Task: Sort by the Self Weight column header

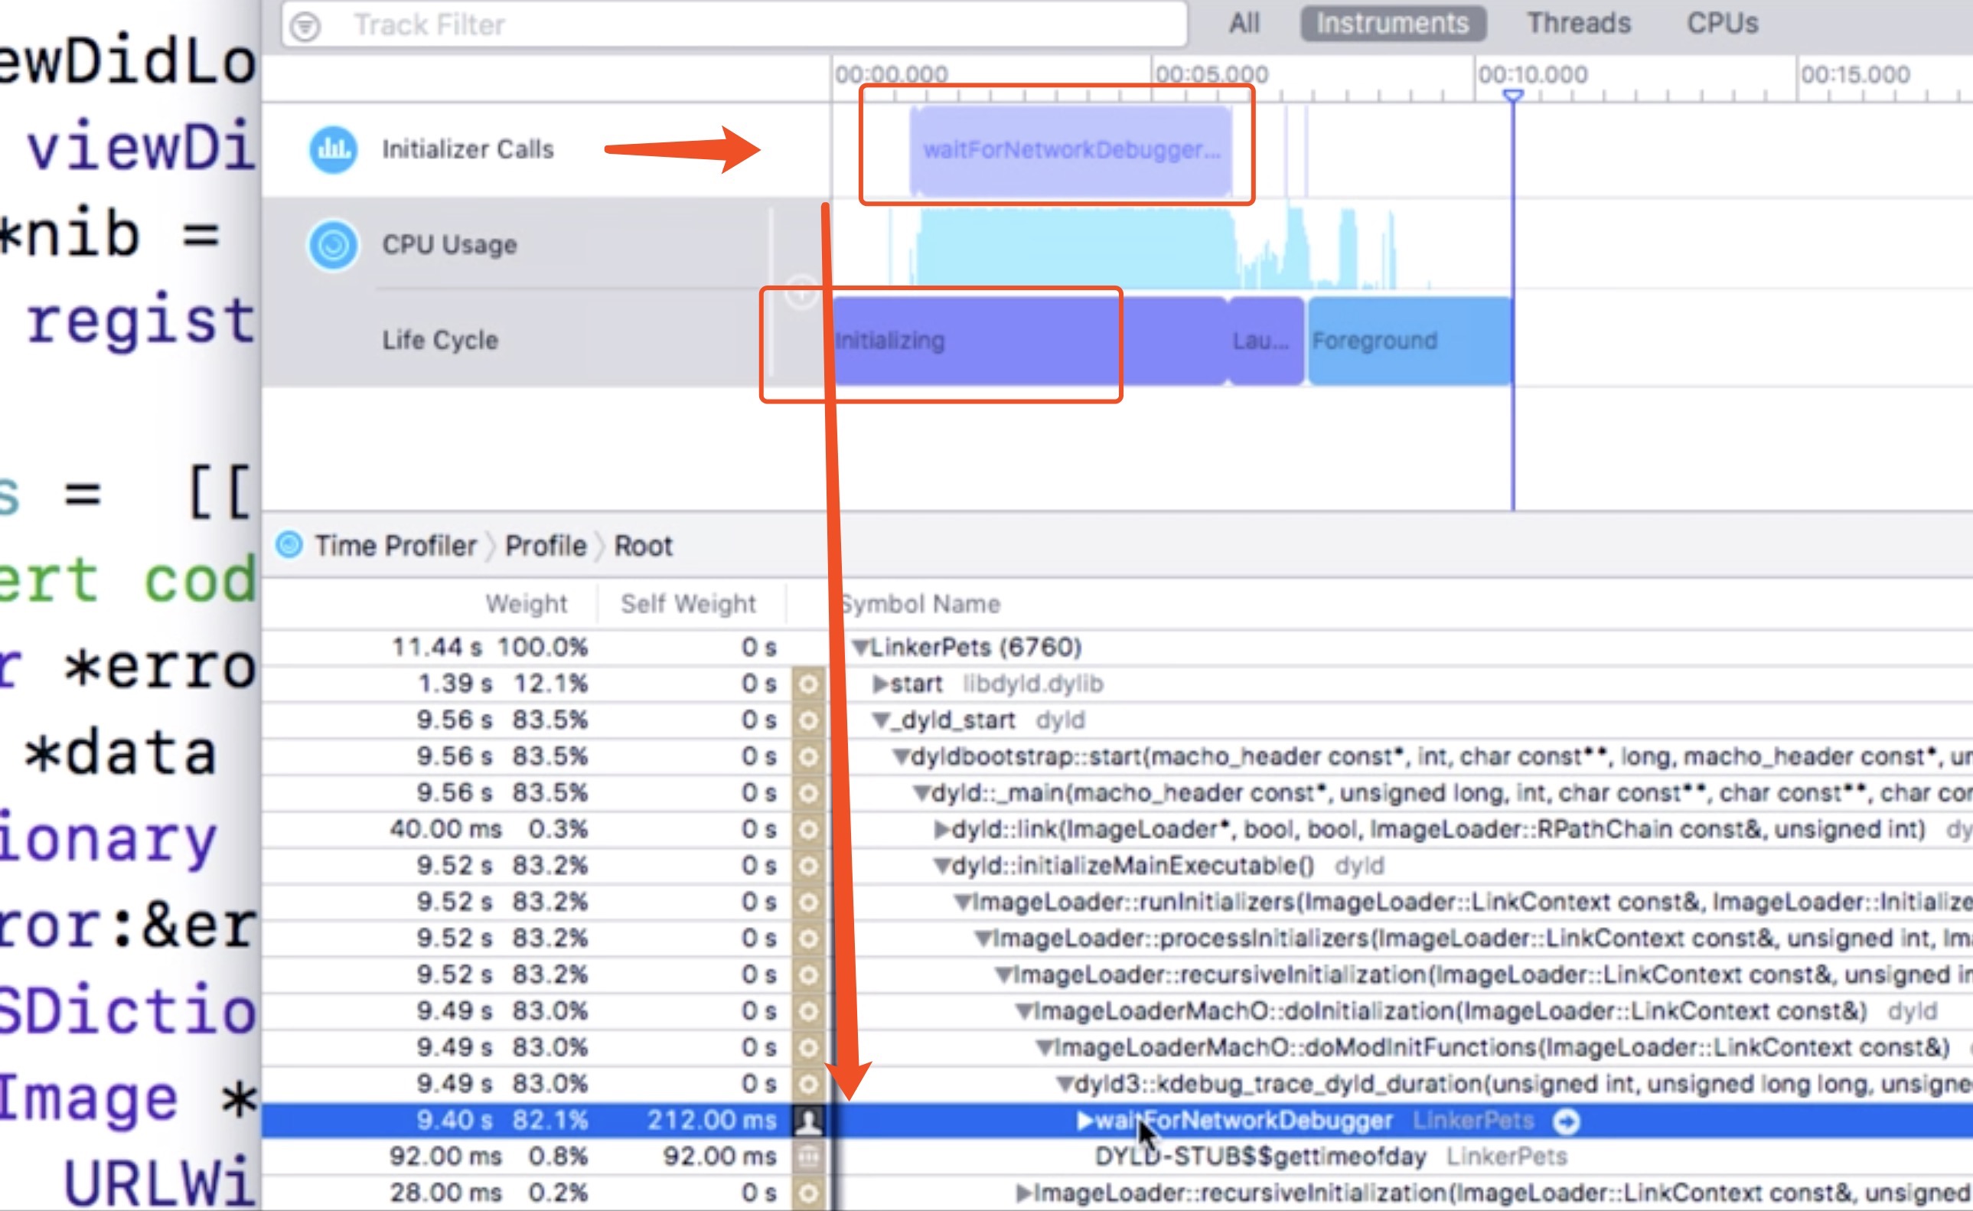Action: (688, 603)
